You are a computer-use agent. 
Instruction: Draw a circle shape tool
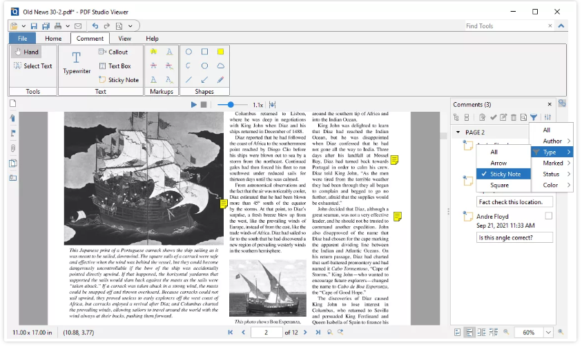point(189,52)
